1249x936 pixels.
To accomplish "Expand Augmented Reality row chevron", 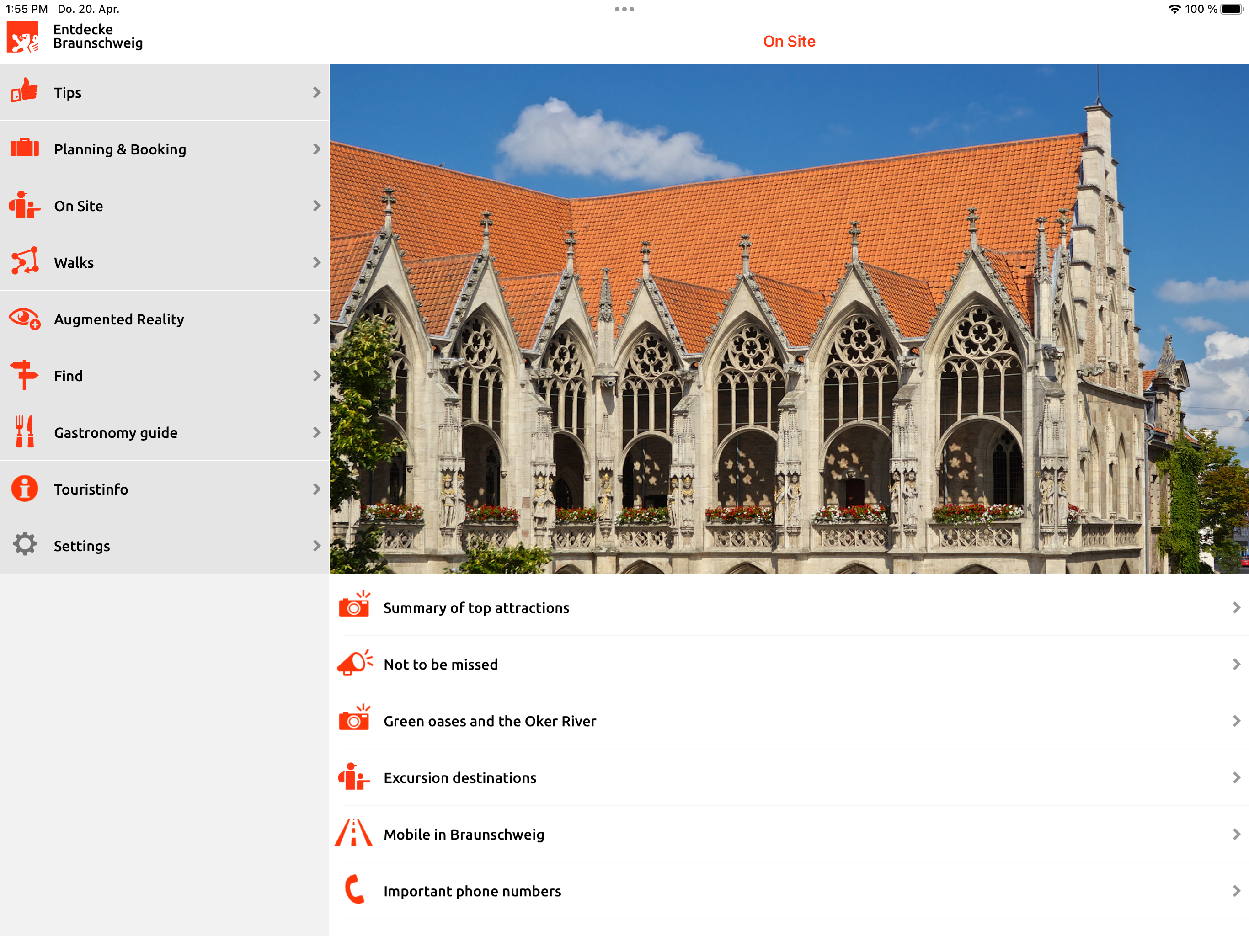I will 317,319.
